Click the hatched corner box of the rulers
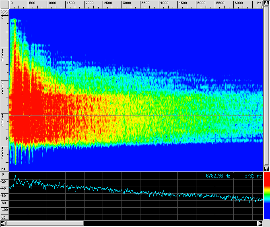Image resolution: width=270 pixels, height=227 pixels. [x=4, y=12]
